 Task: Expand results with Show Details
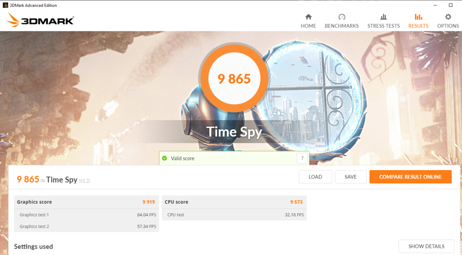pos(426,246)
